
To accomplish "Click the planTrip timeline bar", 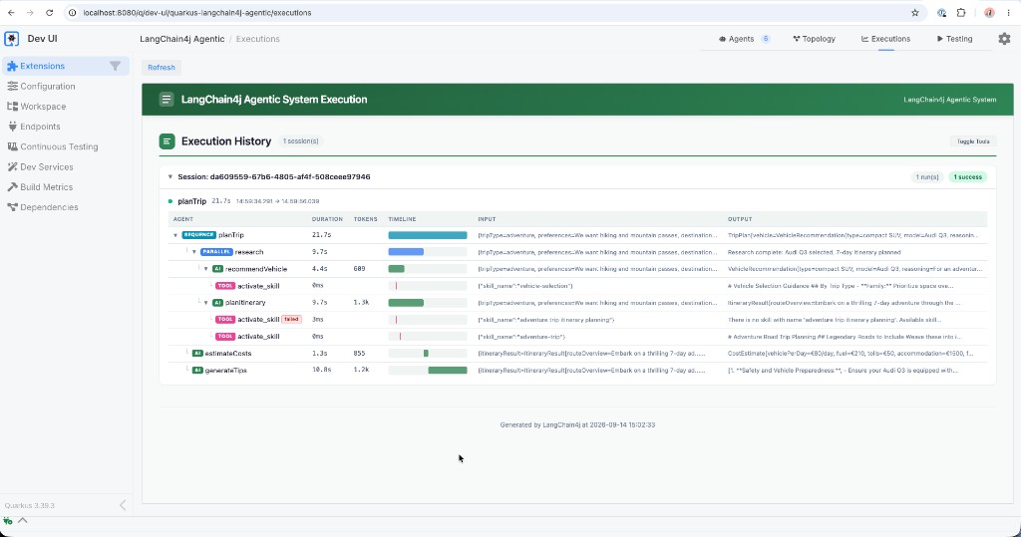I will tap(427, 235).
